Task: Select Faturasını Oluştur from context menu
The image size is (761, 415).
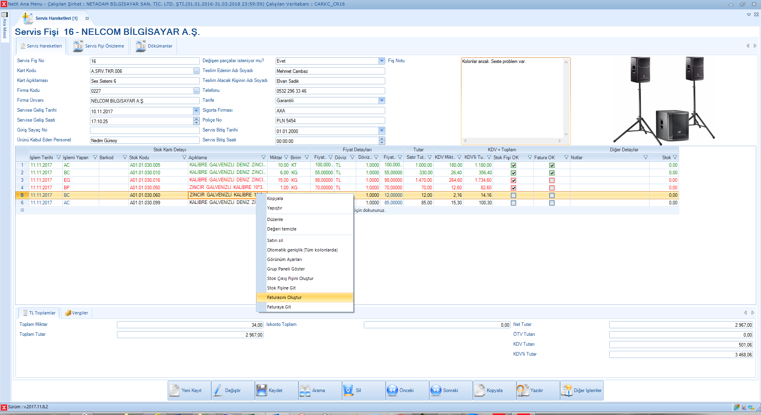Action: coord(284,297)
